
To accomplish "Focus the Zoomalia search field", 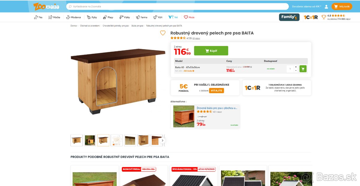I will (x=178, y=6).
